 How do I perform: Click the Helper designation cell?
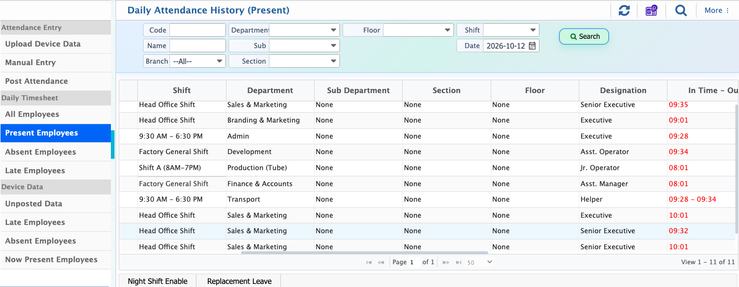click(623, 200)
